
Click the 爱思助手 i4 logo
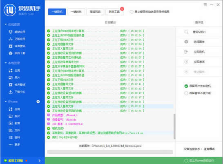10,10
